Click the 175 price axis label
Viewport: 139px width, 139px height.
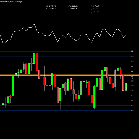132,106
